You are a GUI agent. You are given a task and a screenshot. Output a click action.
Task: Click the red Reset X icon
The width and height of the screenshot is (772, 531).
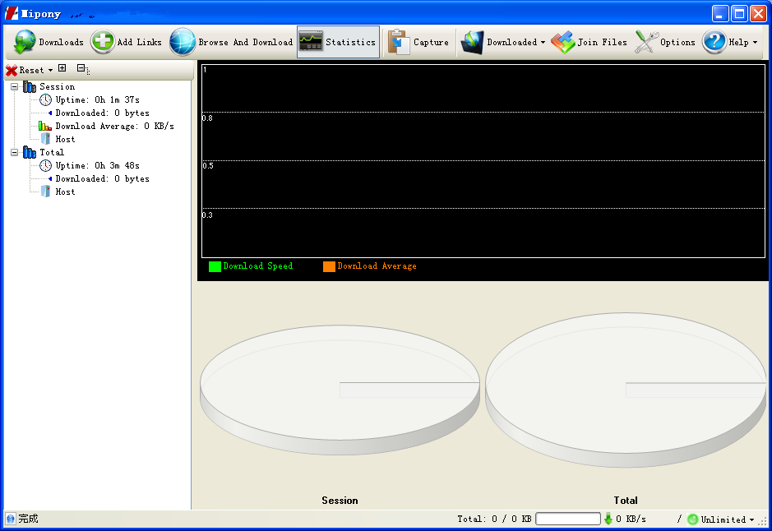coord(12,71)
